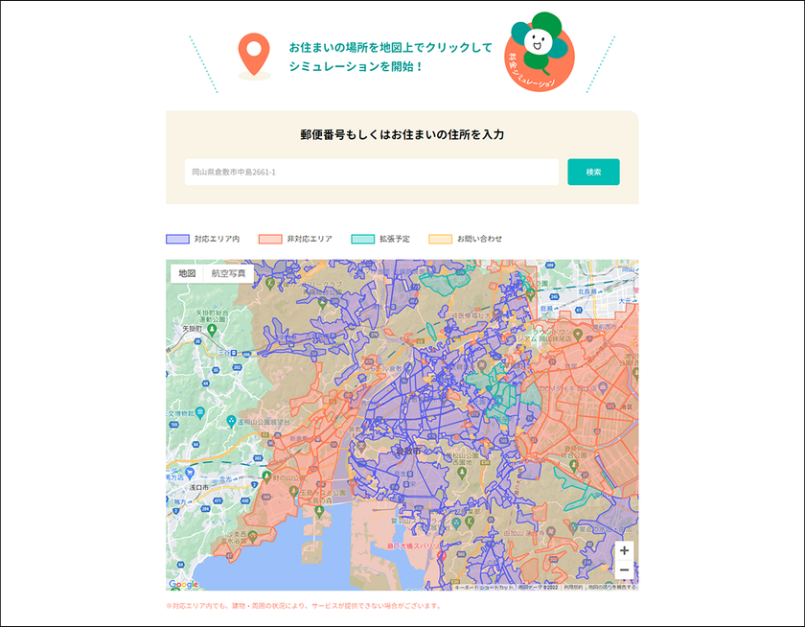The height and width of the screenshot is (627, 805).
Task: Switch map to 航空写真 view
Action: [x=228, y=273]
